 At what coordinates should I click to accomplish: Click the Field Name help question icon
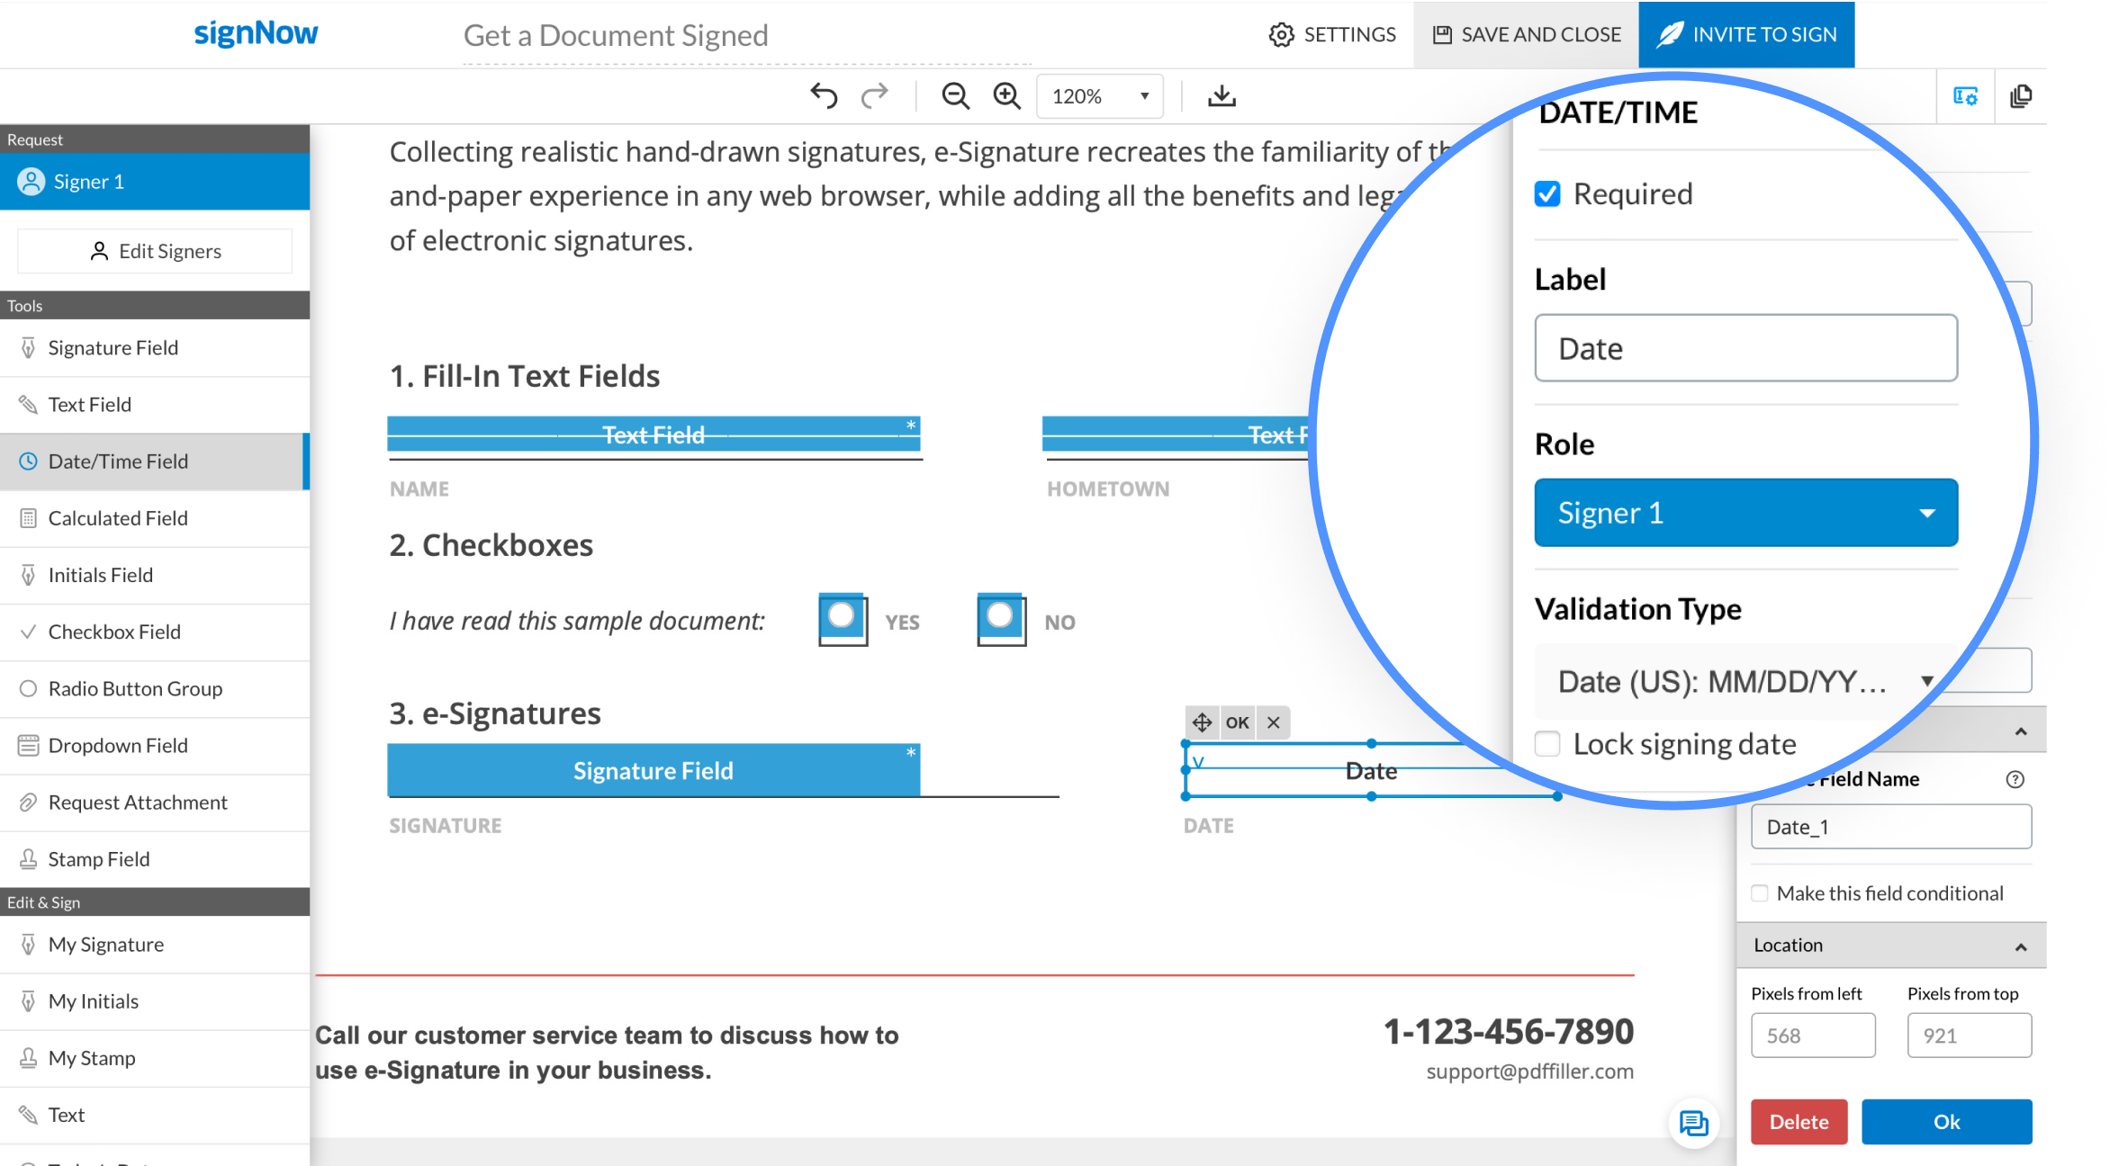pos(2015,779)
